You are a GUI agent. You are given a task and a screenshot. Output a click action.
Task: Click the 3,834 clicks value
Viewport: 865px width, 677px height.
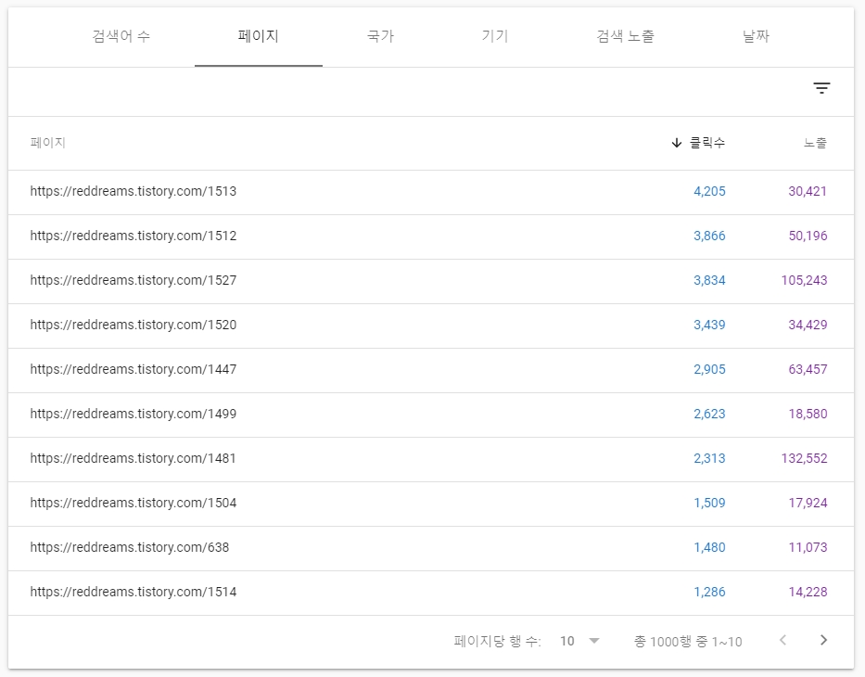(709, 280)
